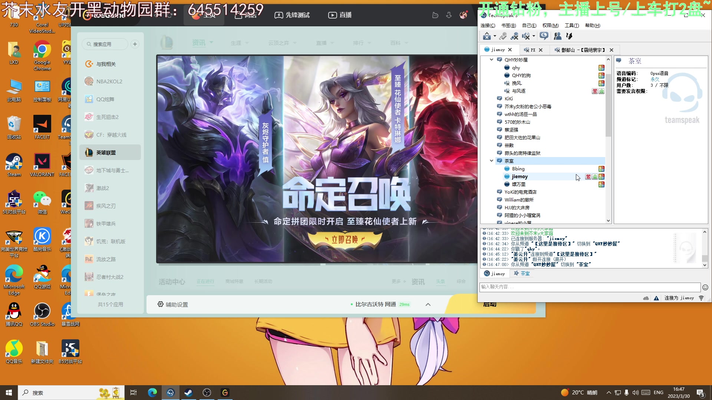The width and height of the screenshot is (712, 400).
Task: Open the Contacts icon in TeamSpeak toolbar
Action: (x=557, y=36)
